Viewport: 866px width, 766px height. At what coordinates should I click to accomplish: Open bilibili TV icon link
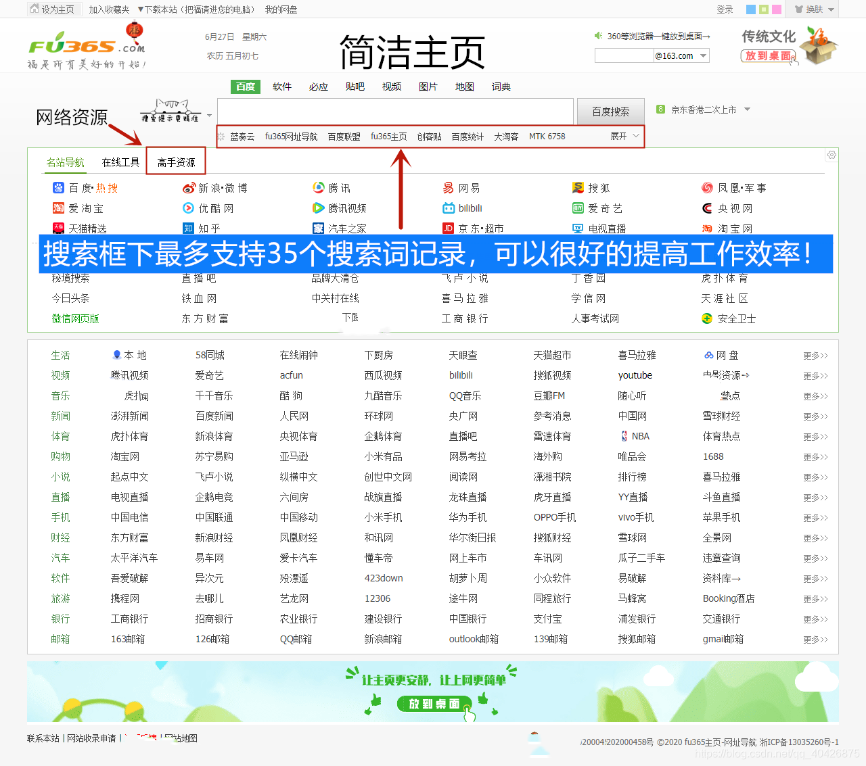448,208
